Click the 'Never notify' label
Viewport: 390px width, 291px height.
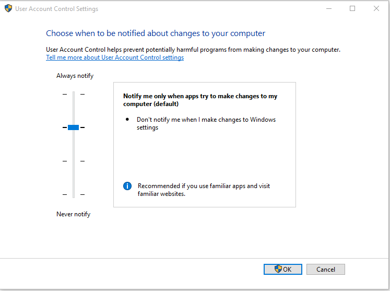(74, 214)
